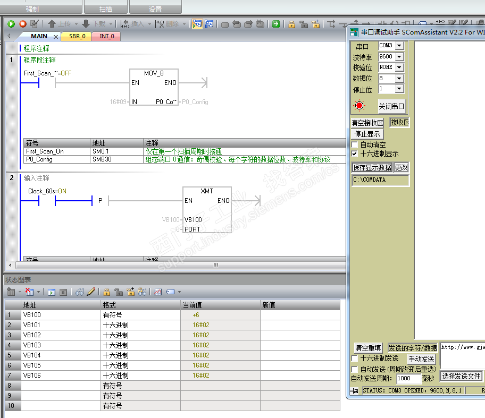Click the 关闭串口 button
This screenshot has height=418, width=485.
pos(391,106)
